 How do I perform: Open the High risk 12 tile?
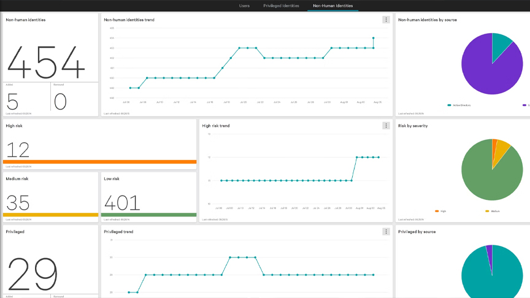point(100,144)
